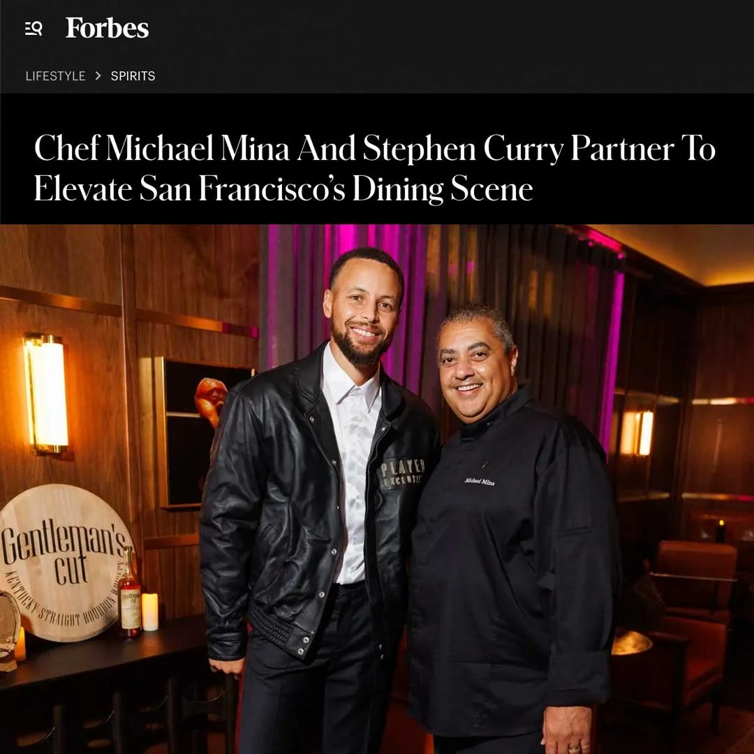Screen dimensions: 754x754
Task: Click the white candle near the bottle
Action: click(149, 612)
